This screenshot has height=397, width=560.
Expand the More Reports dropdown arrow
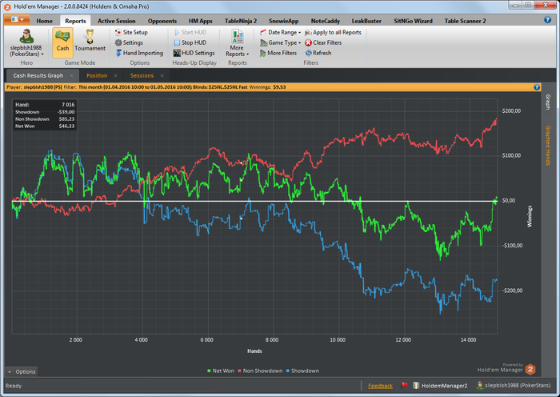coord(247,54)
